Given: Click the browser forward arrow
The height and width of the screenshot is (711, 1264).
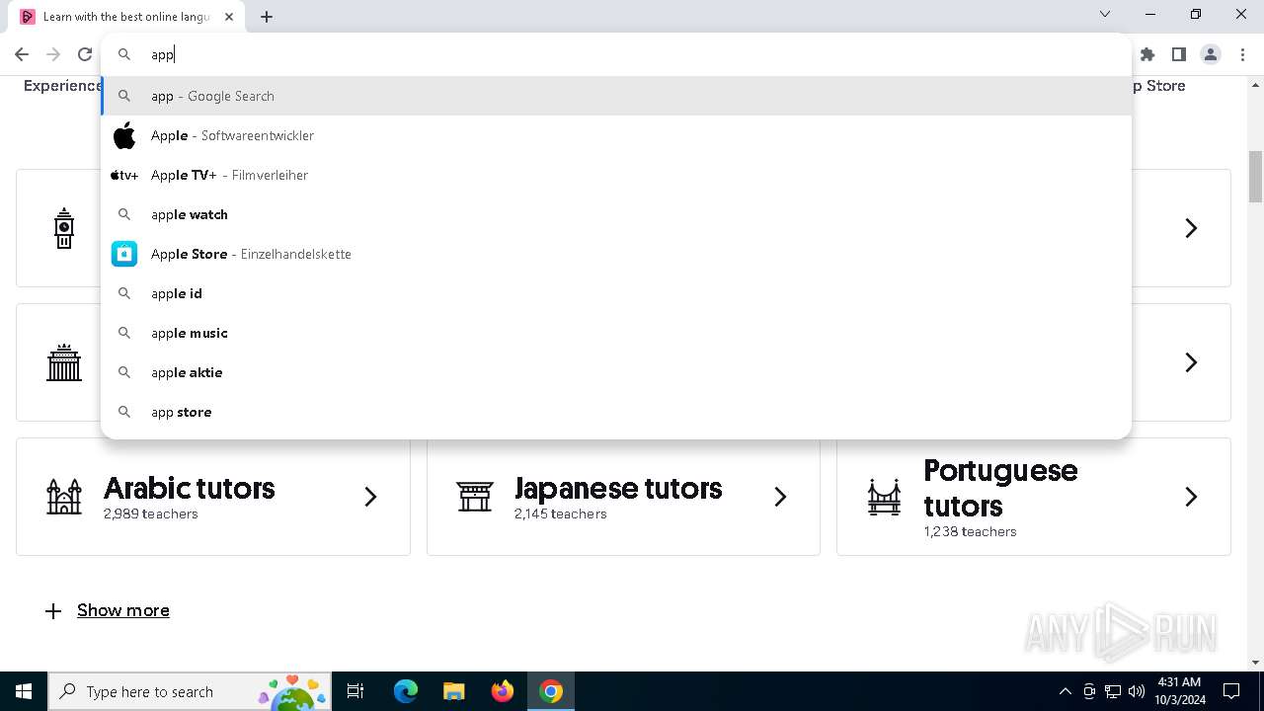Looking at the screenshot, I should 53,54.
